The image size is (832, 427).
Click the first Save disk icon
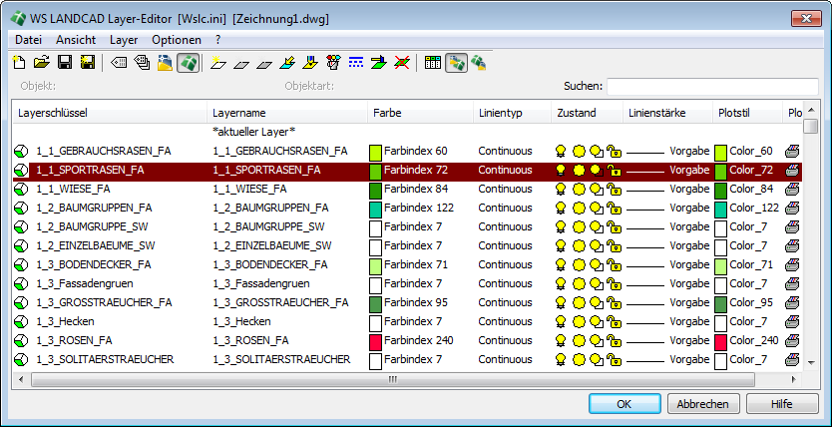64,63
